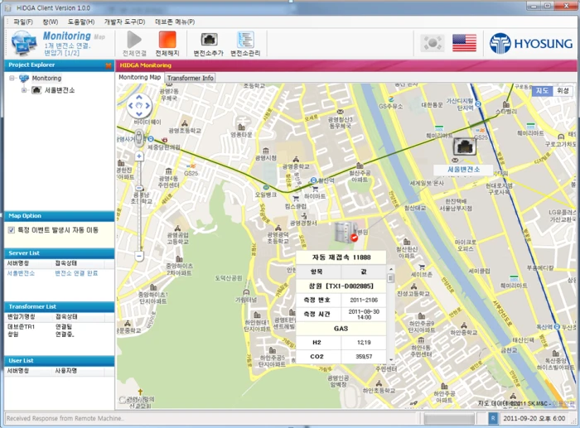Viewport: 580px width, 428px height.
Task: Click the H2 value 12.19 cell
Action: coord(364,342)
